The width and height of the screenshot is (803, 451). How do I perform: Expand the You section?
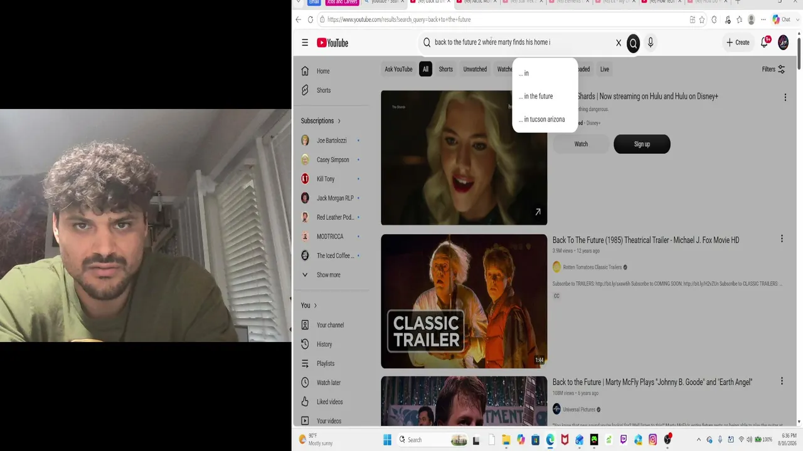coord(309,306)
